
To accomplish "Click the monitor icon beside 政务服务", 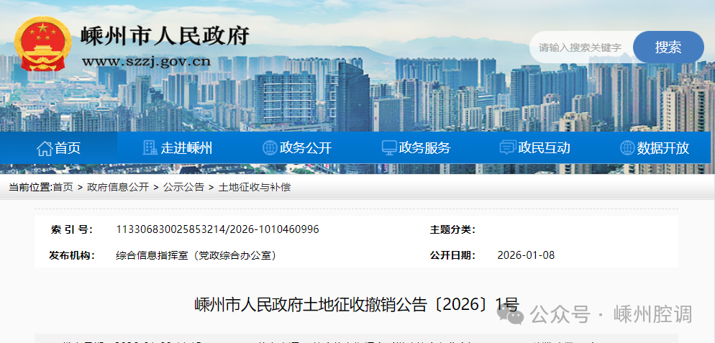I will [x=389, y=148].
